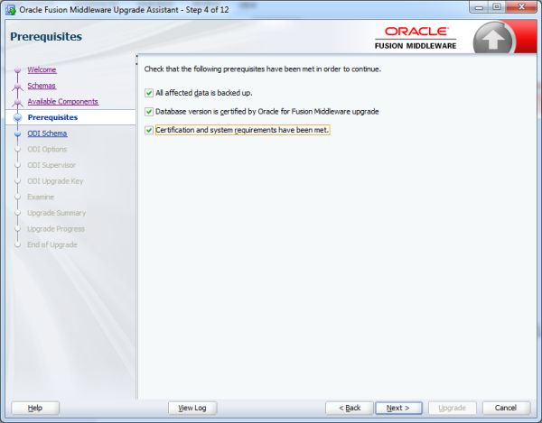
Task: Click the disabled Examine step
Action: (41, 197)
